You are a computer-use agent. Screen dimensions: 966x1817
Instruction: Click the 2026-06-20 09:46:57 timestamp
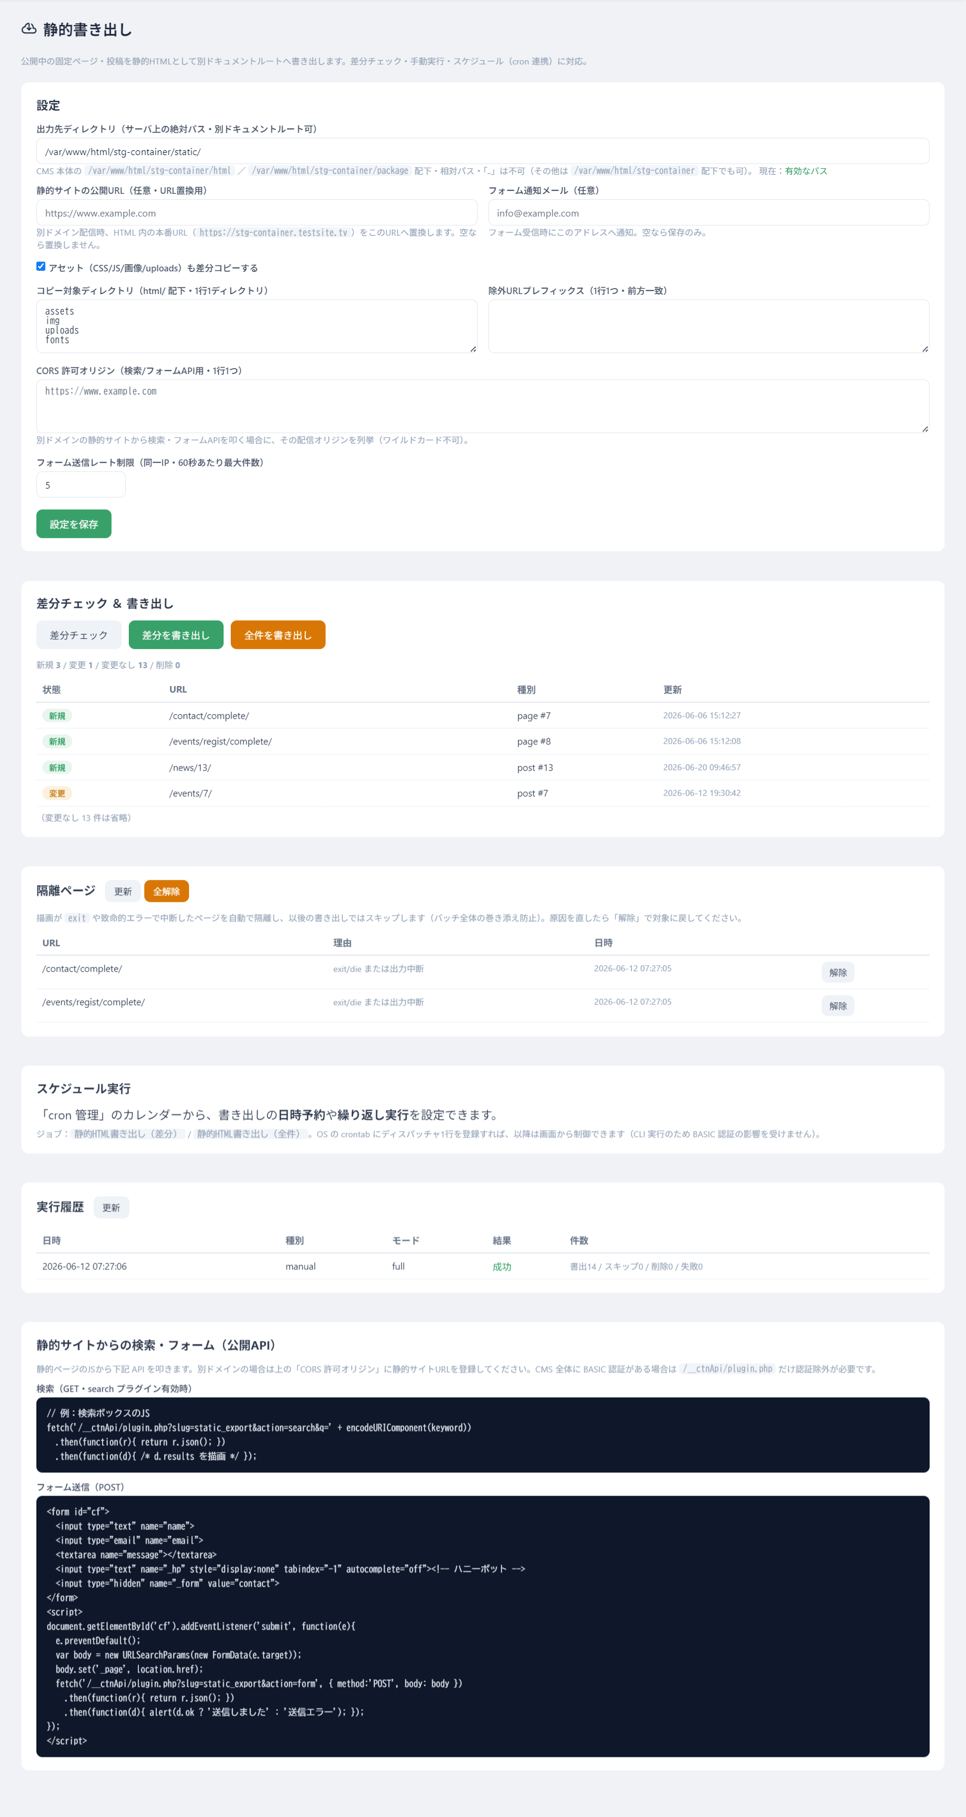coord(702,768)
